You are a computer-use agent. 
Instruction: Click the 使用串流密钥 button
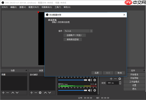pyautogui.click(x=73, y=39)
